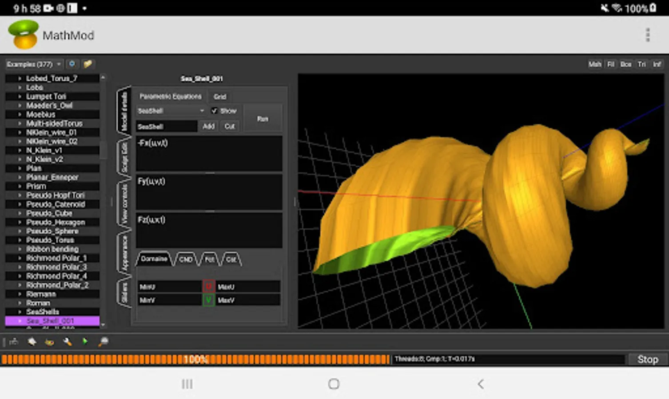The image size is (669, 399).
Task: Open the Examples (377) dropdown
Action: pyautogui.click(x=34, y=64)
